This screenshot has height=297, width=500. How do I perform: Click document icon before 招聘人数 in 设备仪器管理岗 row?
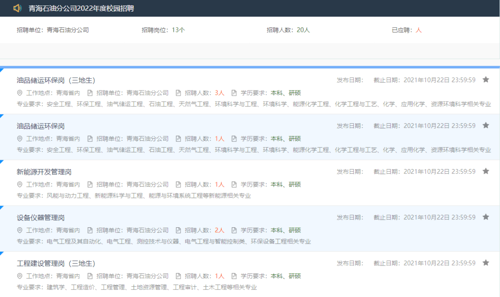(x=178, y=230)
